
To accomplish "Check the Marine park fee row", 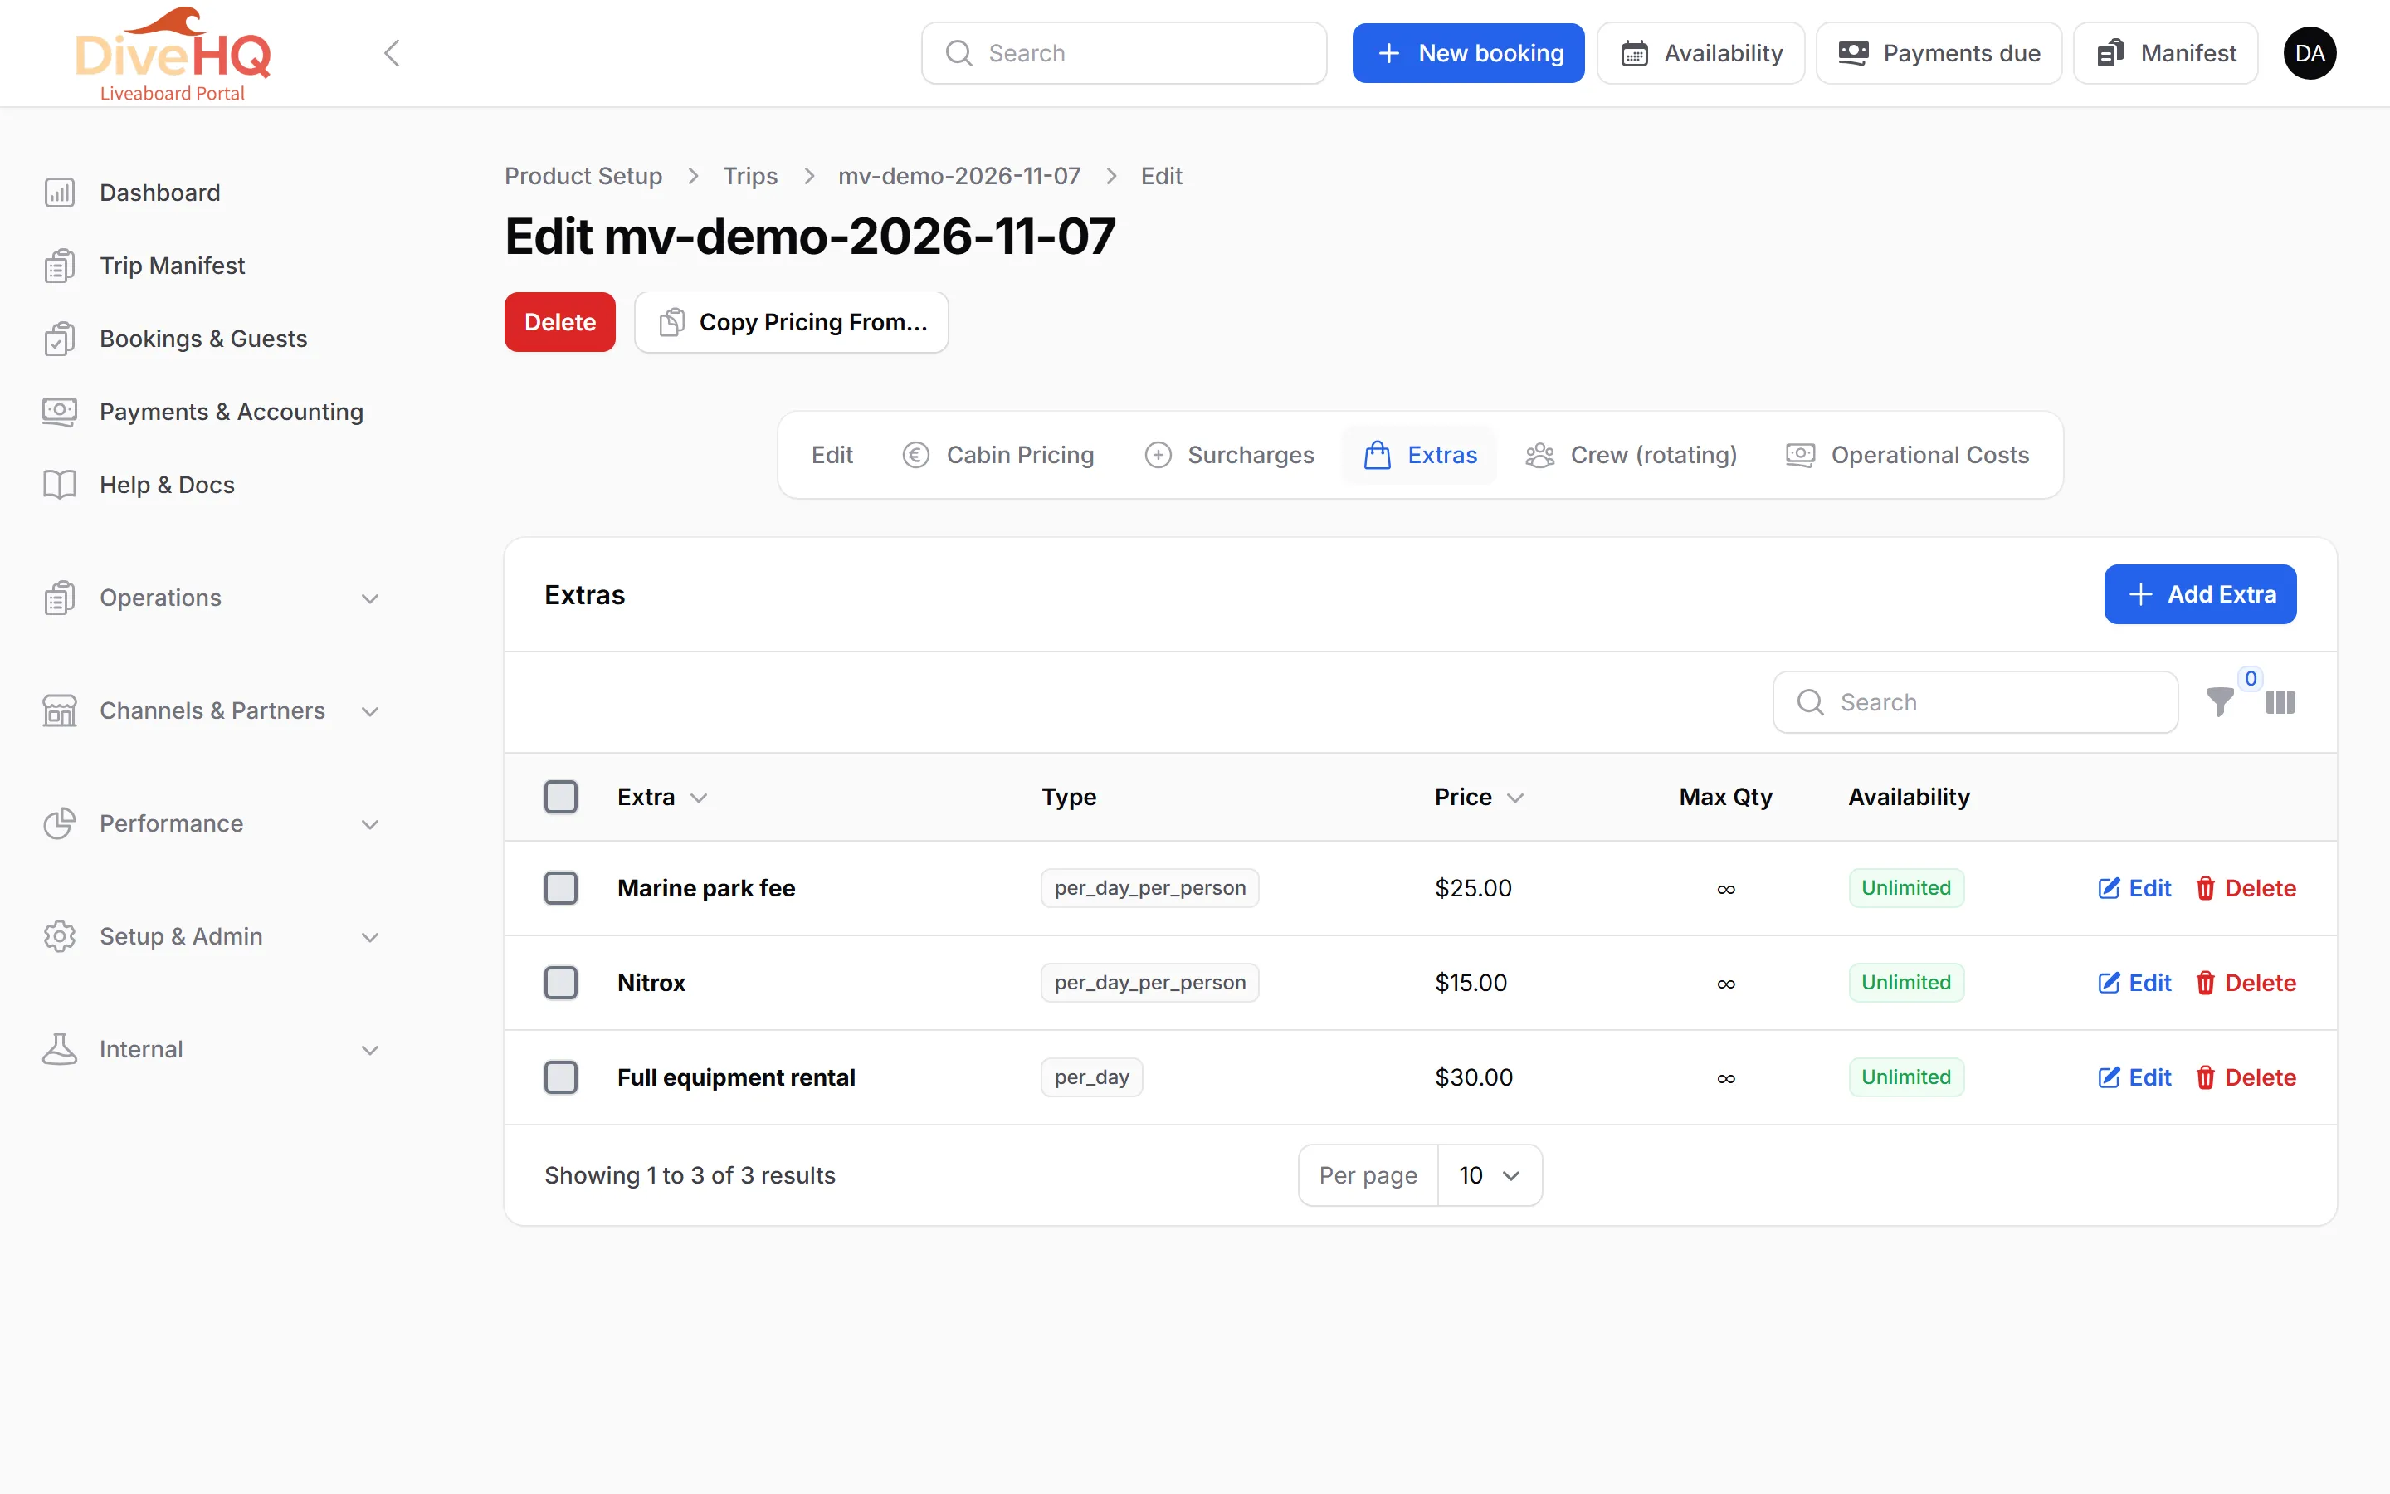I will tap(561, 888).
